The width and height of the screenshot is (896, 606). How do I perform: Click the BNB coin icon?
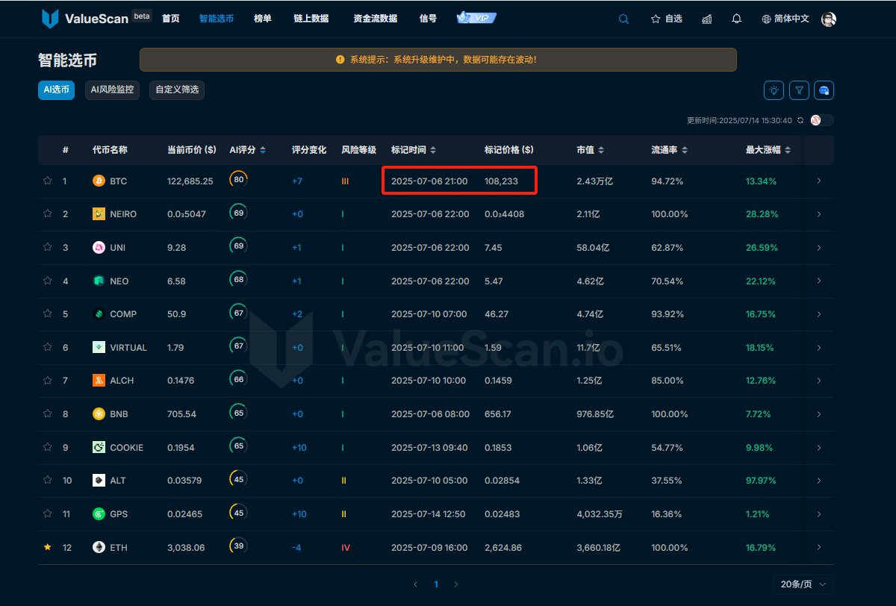pos(99,413)
